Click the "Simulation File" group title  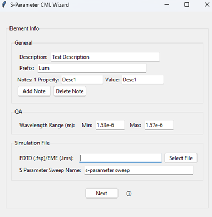click(x=32, y=143)
